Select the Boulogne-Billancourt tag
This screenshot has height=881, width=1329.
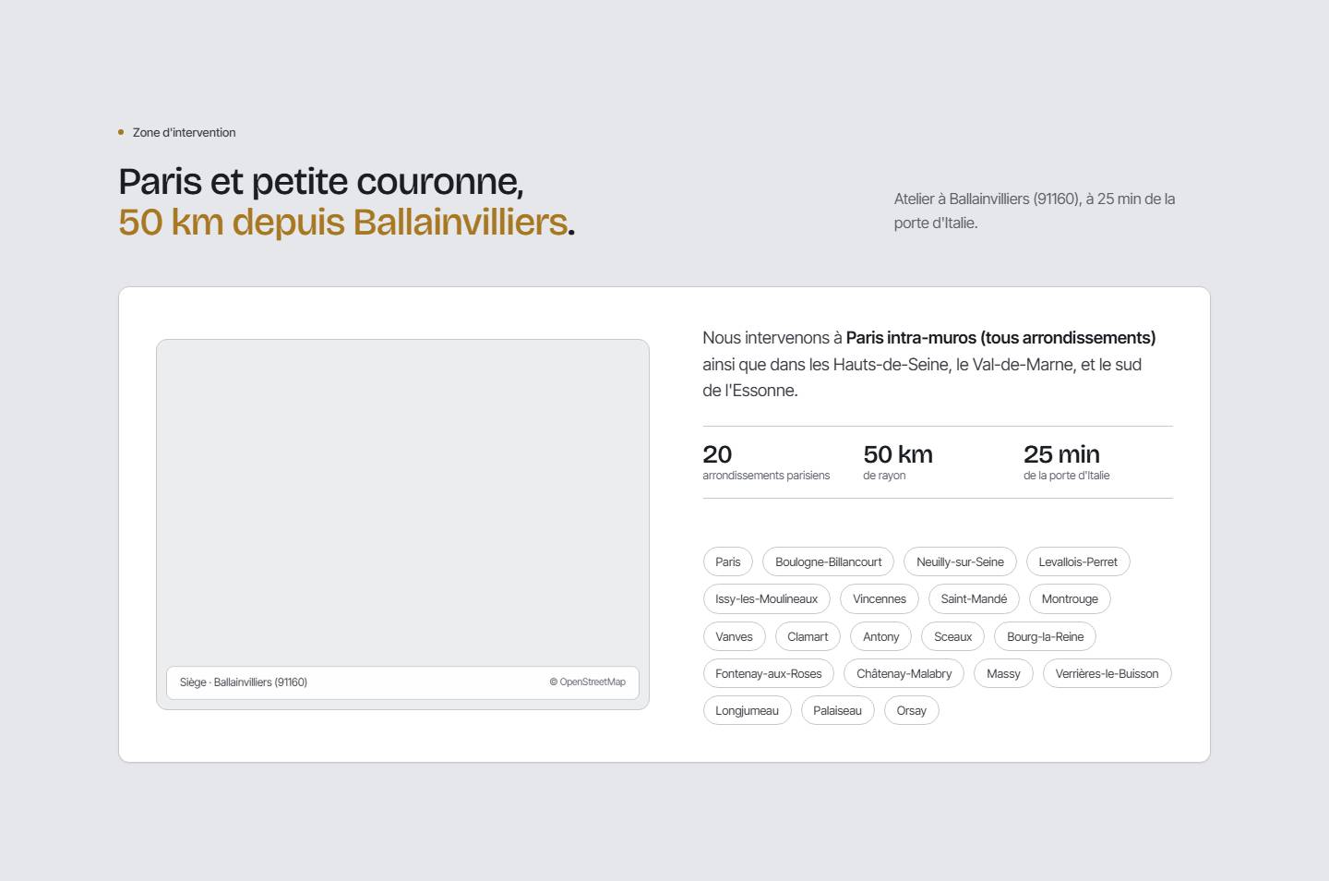(828, 561)
